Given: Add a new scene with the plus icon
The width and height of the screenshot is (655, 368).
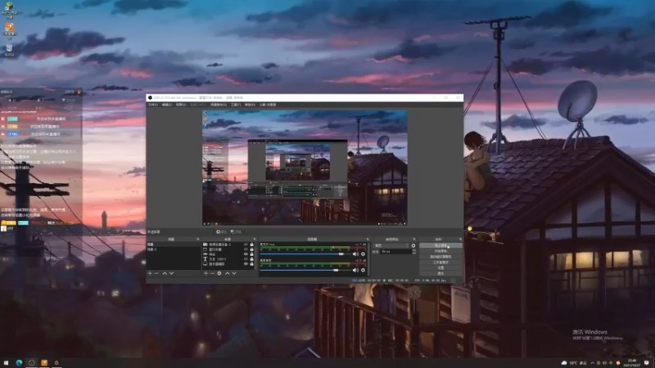Looking at the screenshot, I should click(x=150, y=273).
